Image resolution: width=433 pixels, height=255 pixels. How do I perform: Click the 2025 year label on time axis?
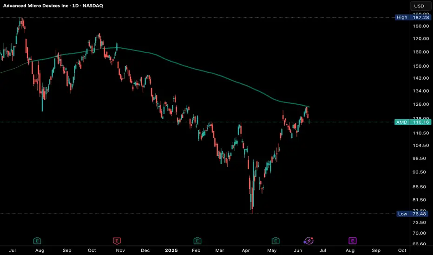[171, 250]
